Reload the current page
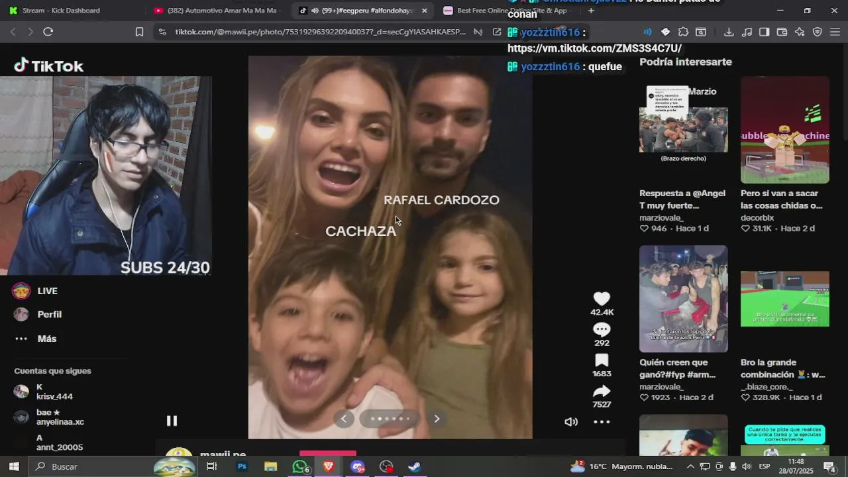This screenshot has height=477, width=848. [48, 32]
